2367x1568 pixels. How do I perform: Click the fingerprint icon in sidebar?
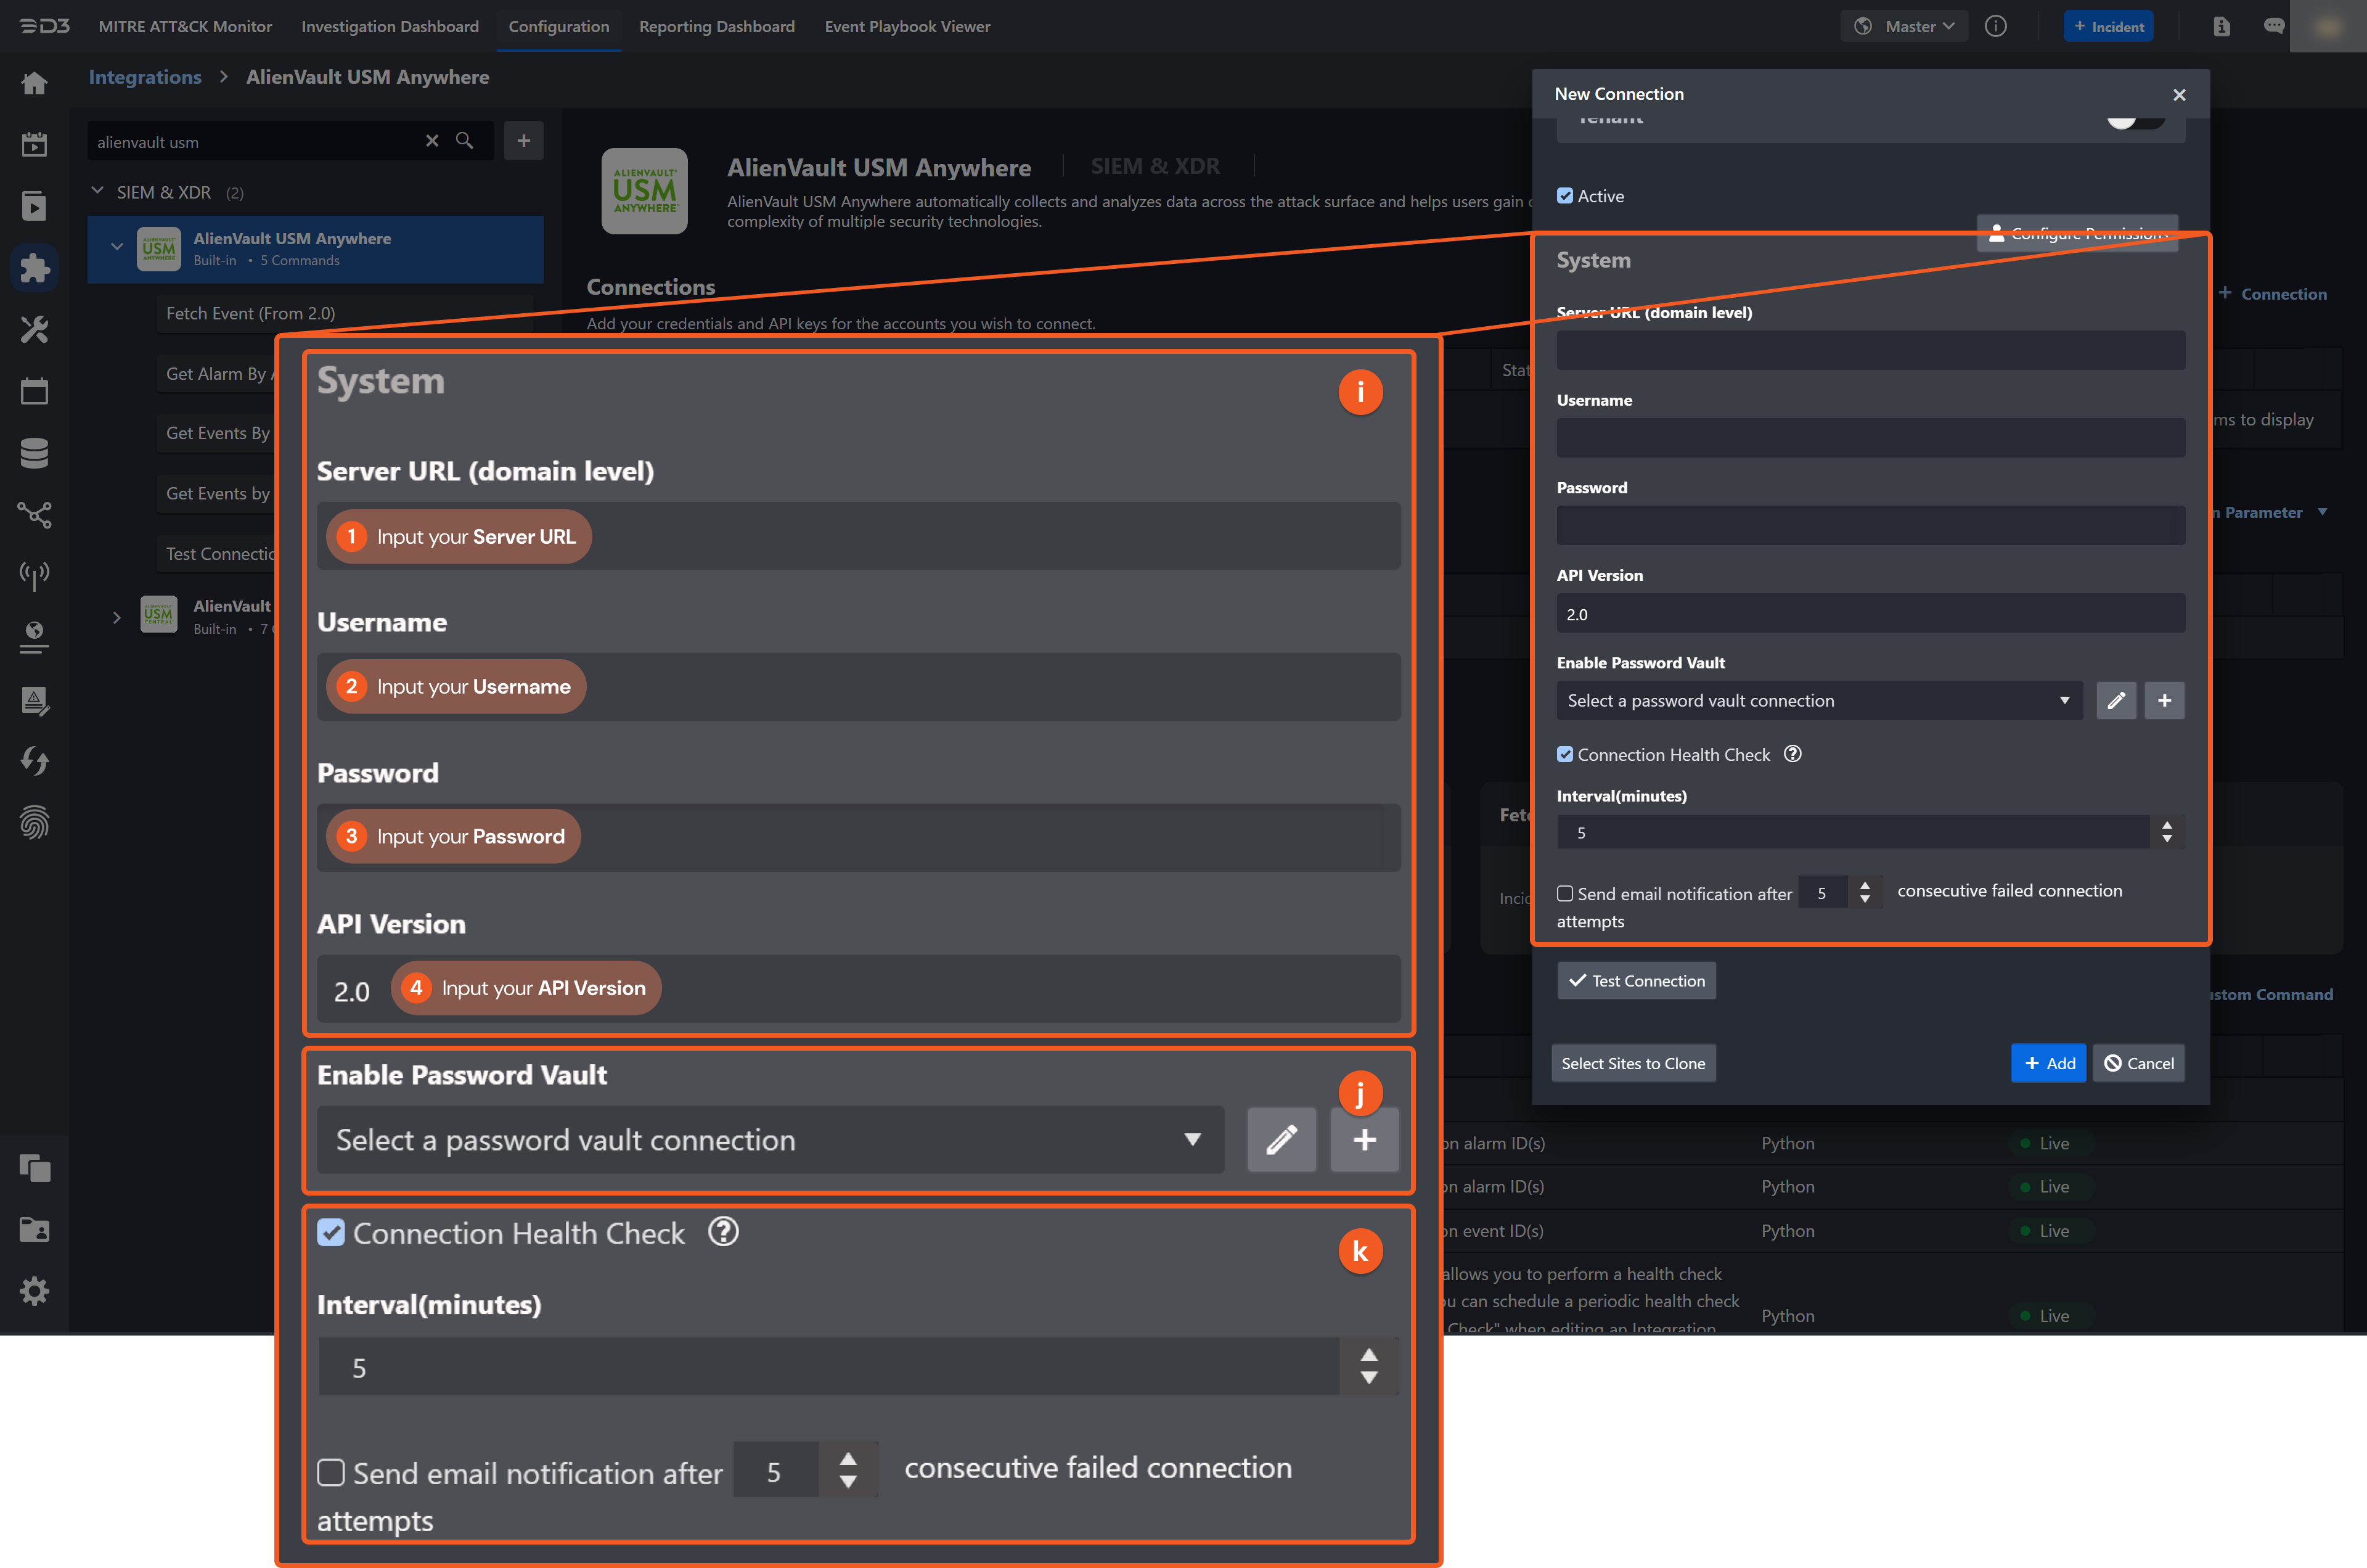pos(34,822)
